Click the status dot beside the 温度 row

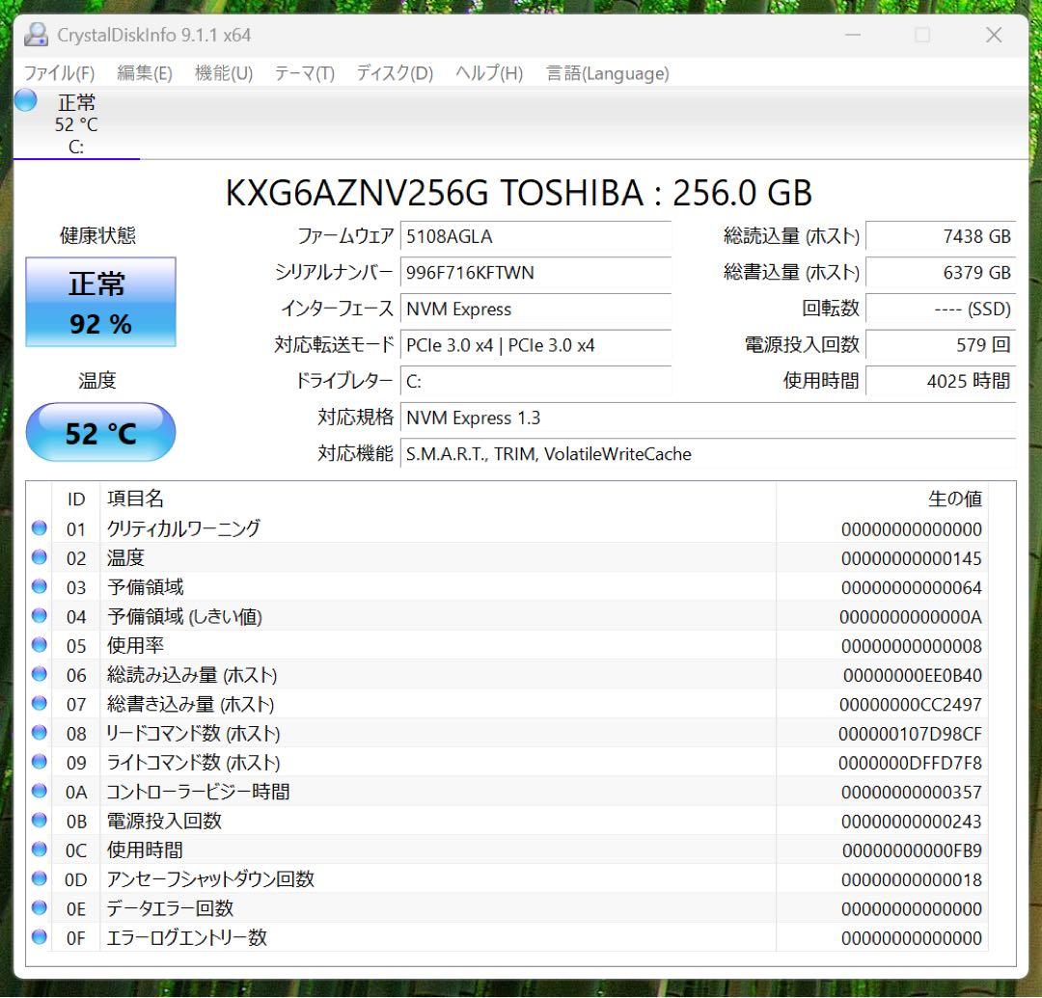(39, 557)
